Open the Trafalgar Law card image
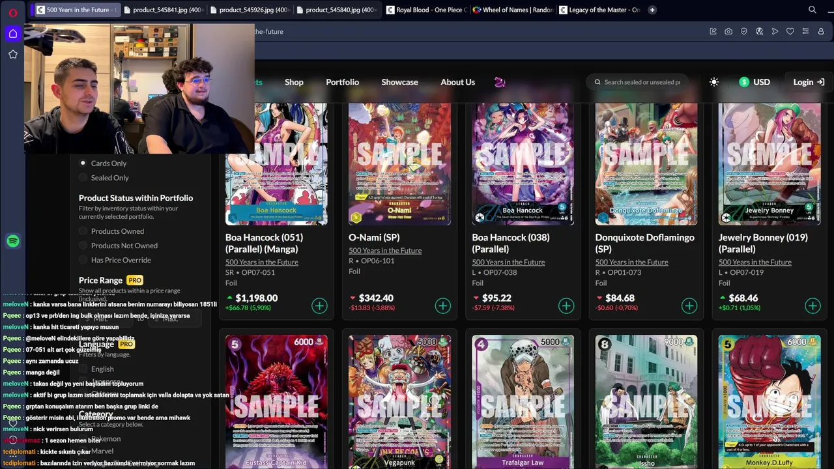 tap(523, 401)
